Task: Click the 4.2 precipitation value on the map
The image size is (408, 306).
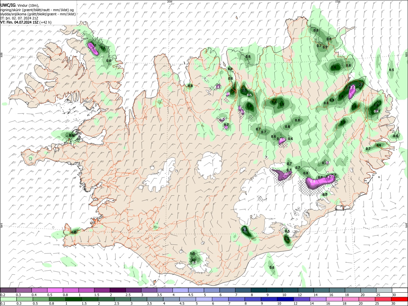Action: [x=245, y=229]
